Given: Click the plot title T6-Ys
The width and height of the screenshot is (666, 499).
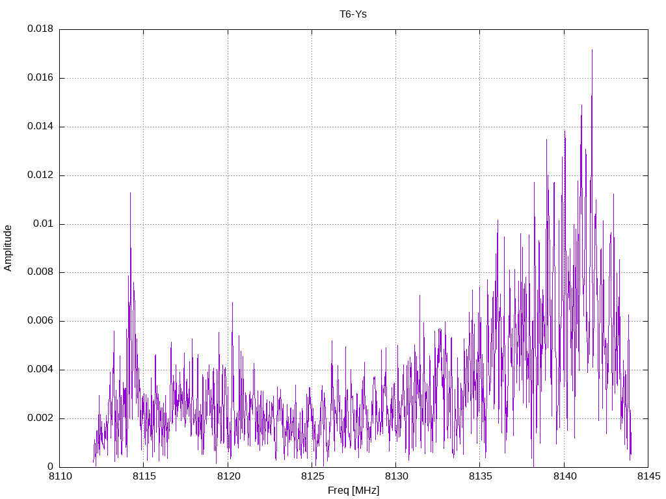Looking at the screenshot, I should pyautogui.click(x=353, y=14).
